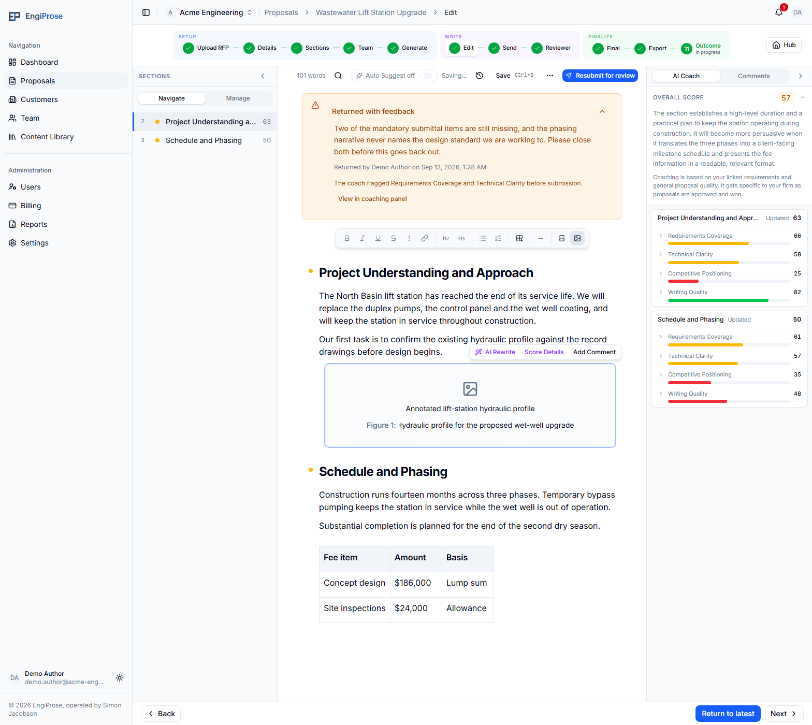Switch the theme with the sun icon
The image size is (812, 725).
(120, 678)
